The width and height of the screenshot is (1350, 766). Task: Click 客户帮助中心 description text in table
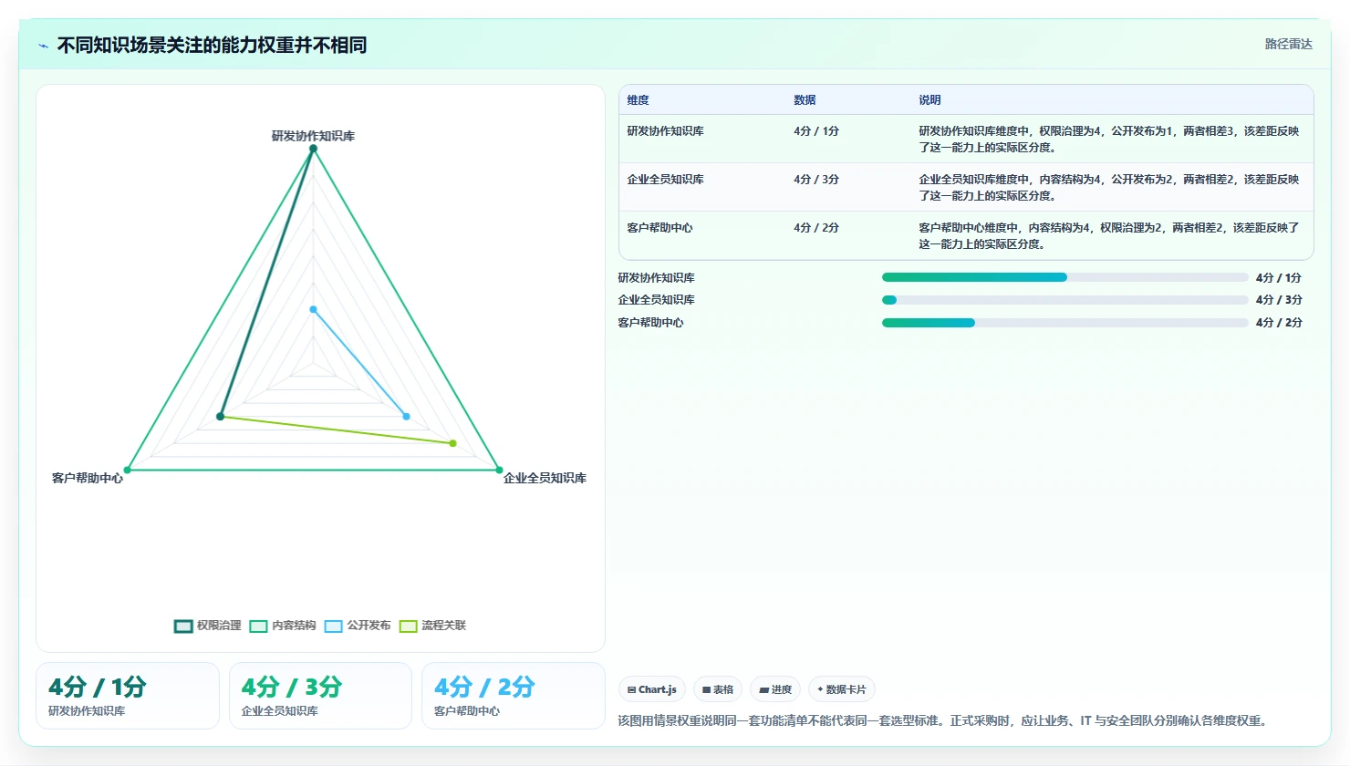tap(1108, 236)
